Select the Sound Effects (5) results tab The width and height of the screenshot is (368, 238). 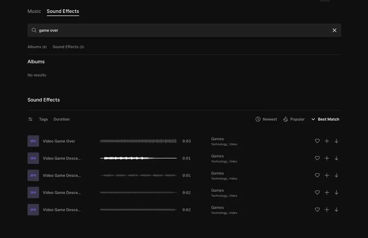pyautogui.click(x=68, y=47)
